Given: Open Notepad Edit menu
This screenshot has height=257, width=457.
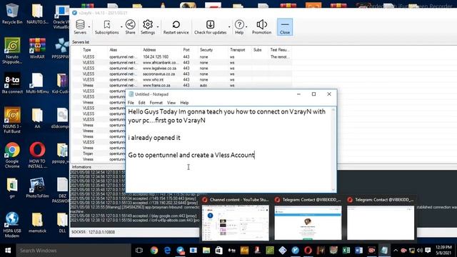Looking at the screenshot, I should click(141, 103).
